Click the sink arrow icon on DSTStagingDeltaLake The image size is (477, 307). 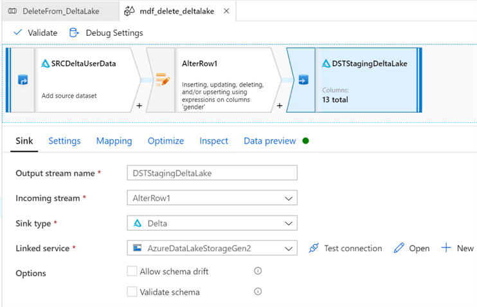click(x=301, y=81)
